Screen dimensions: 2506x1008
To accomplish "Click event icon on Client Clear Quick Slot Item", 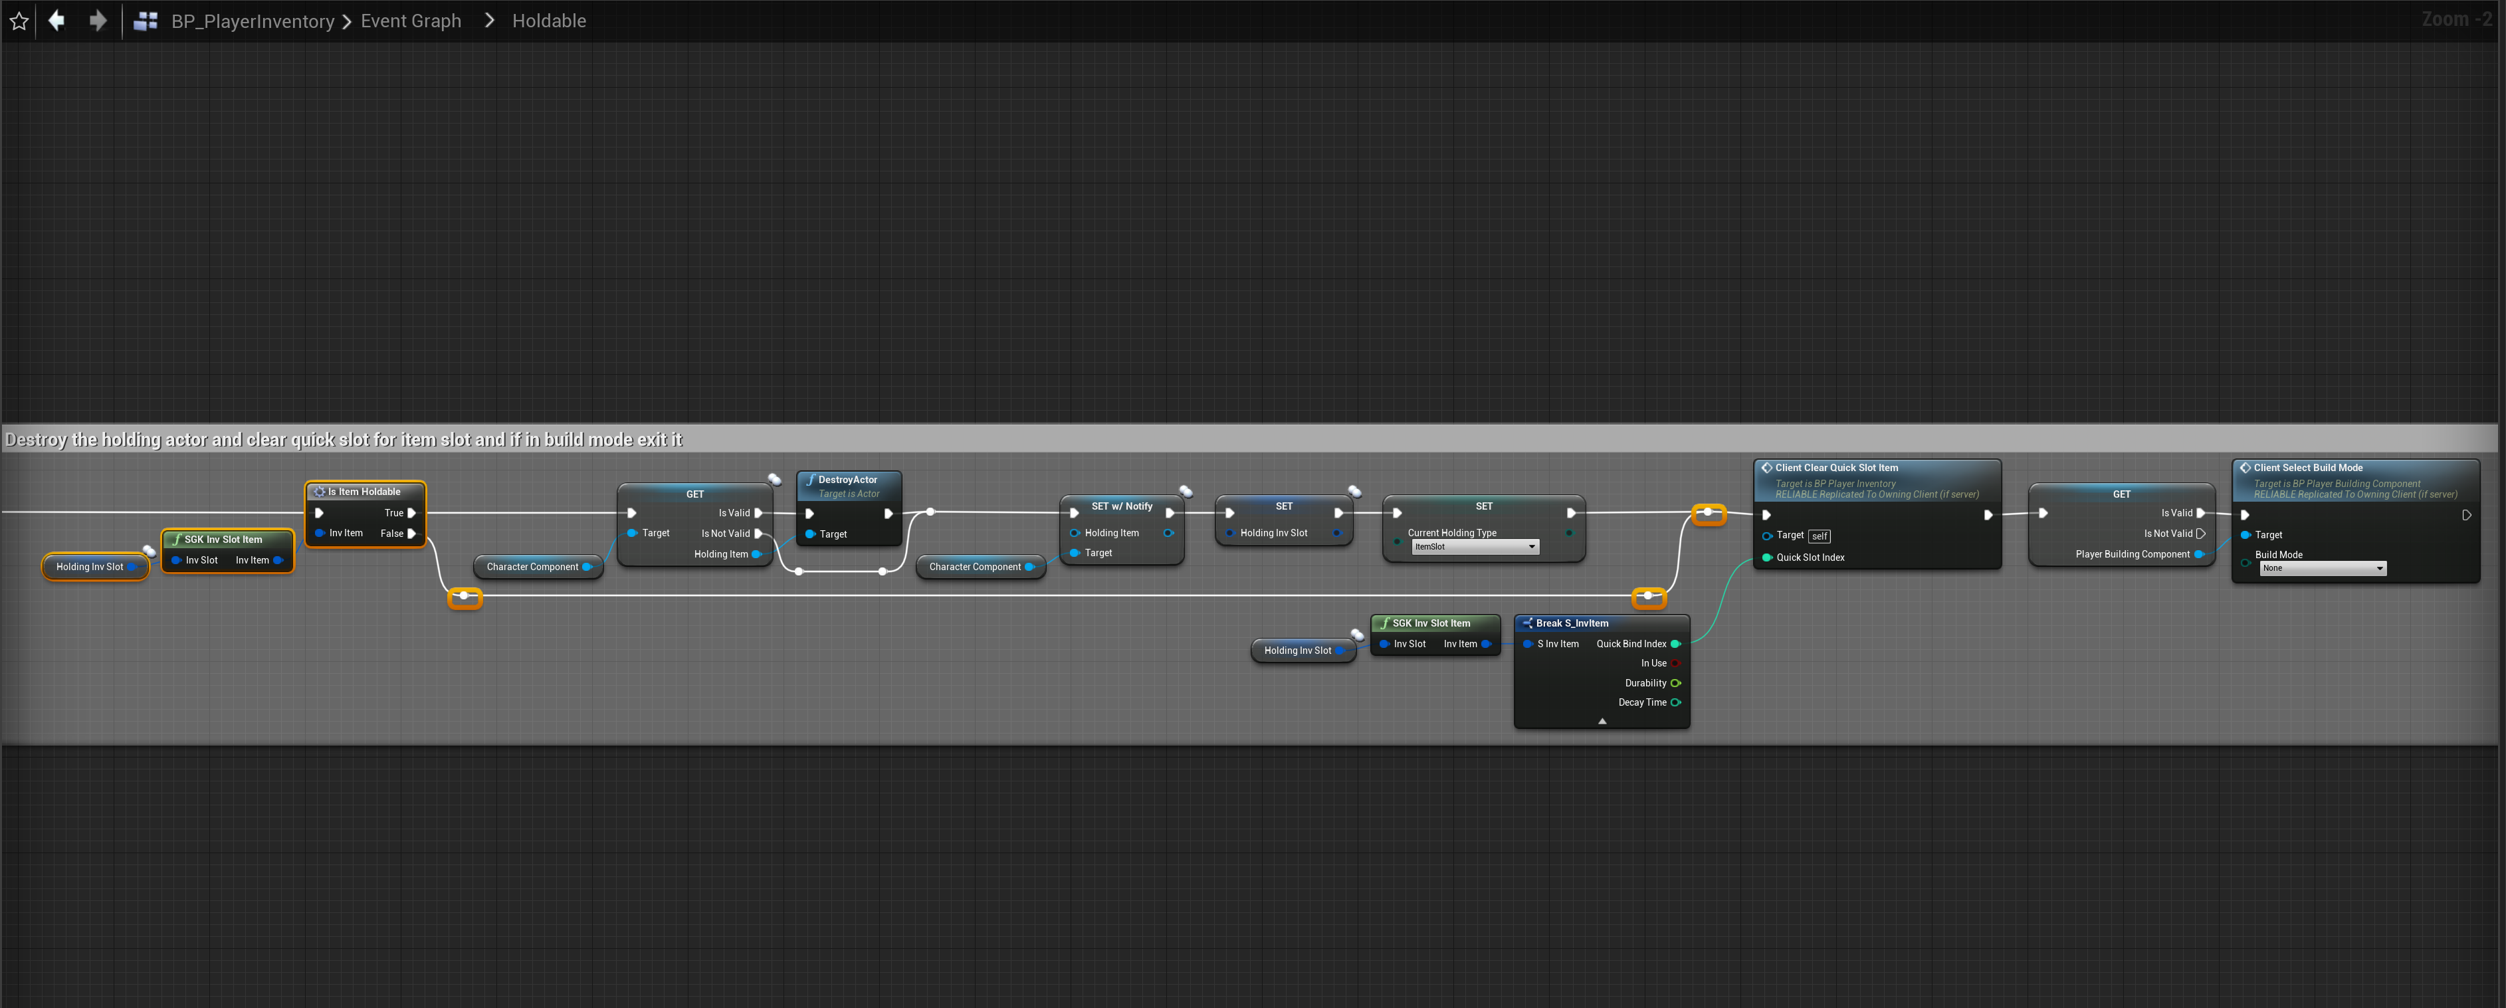I will (1766, 468).
